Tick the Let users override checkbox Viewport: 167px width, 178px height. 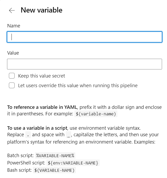click(12, 85)
